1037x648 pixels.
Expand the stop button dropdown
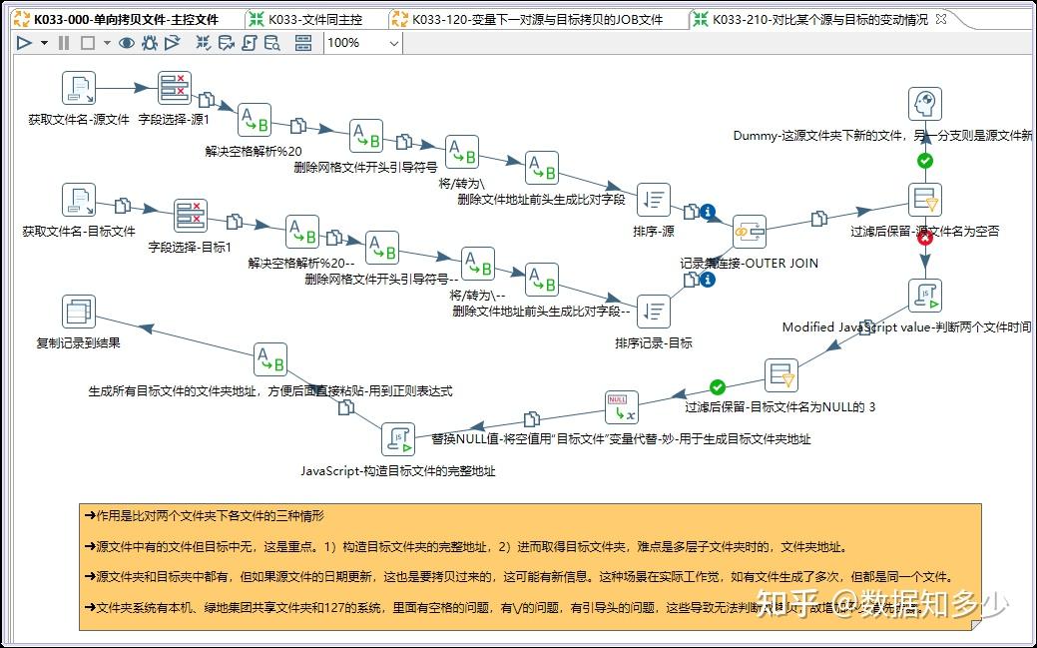tap(105, 43)
